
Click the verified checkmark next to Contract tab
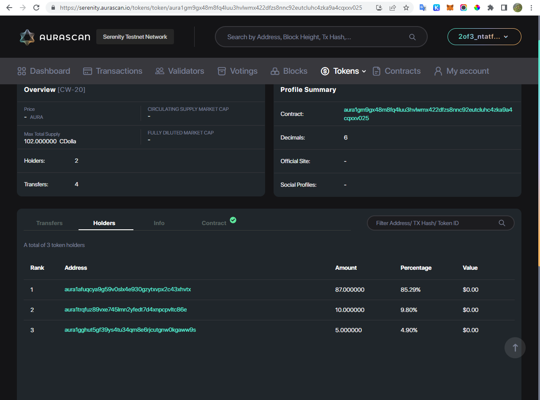pyautogui.click(x=233, y=220)
